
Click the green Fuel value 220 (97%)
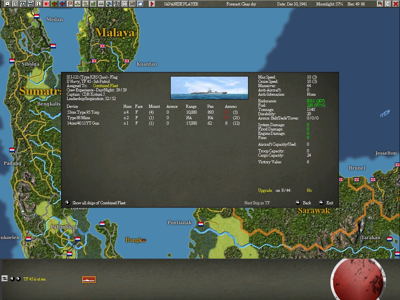tap(316, 105)
